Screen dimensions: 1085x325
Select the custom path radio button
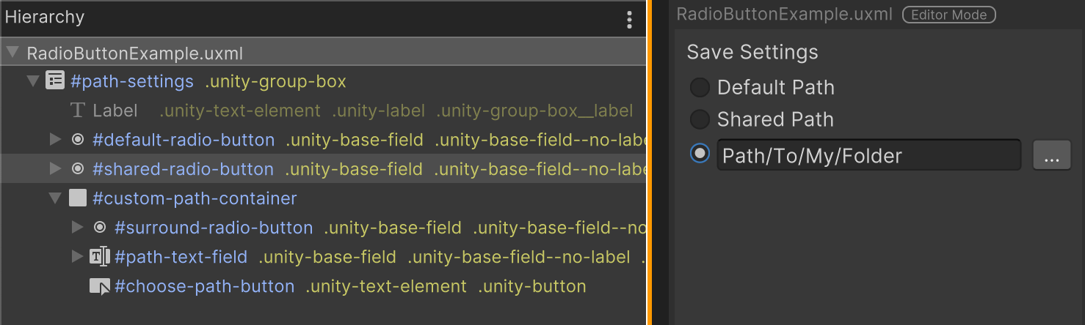coord(700,154)
